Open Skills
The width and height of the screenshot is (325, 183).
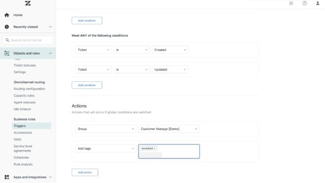(17, 139)
